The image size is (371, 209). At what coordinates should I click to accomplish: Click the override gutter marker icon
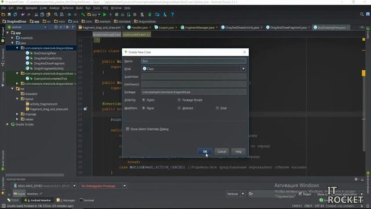[x=85, y=109]
